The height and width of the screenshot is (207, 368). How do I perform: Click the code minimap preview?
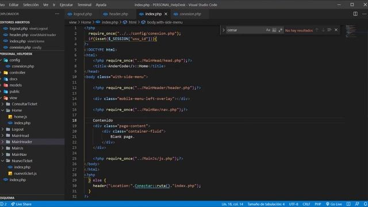(351, 31)
